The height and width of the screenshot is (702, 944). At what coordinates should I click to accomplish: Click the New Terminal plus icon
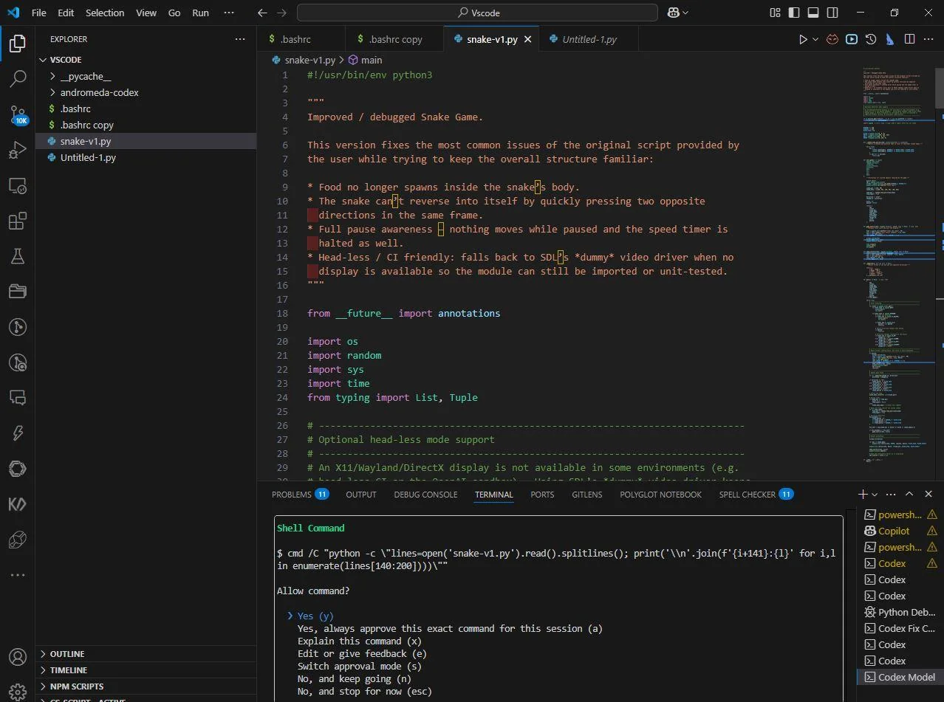point(862,494)
